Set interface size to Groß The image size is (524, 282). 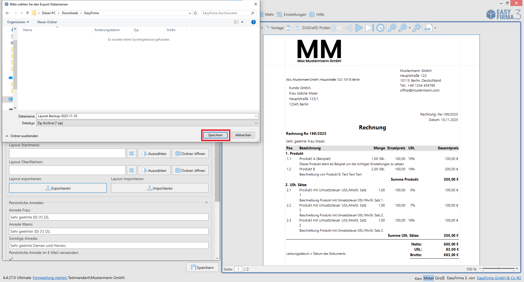(440, 278)
